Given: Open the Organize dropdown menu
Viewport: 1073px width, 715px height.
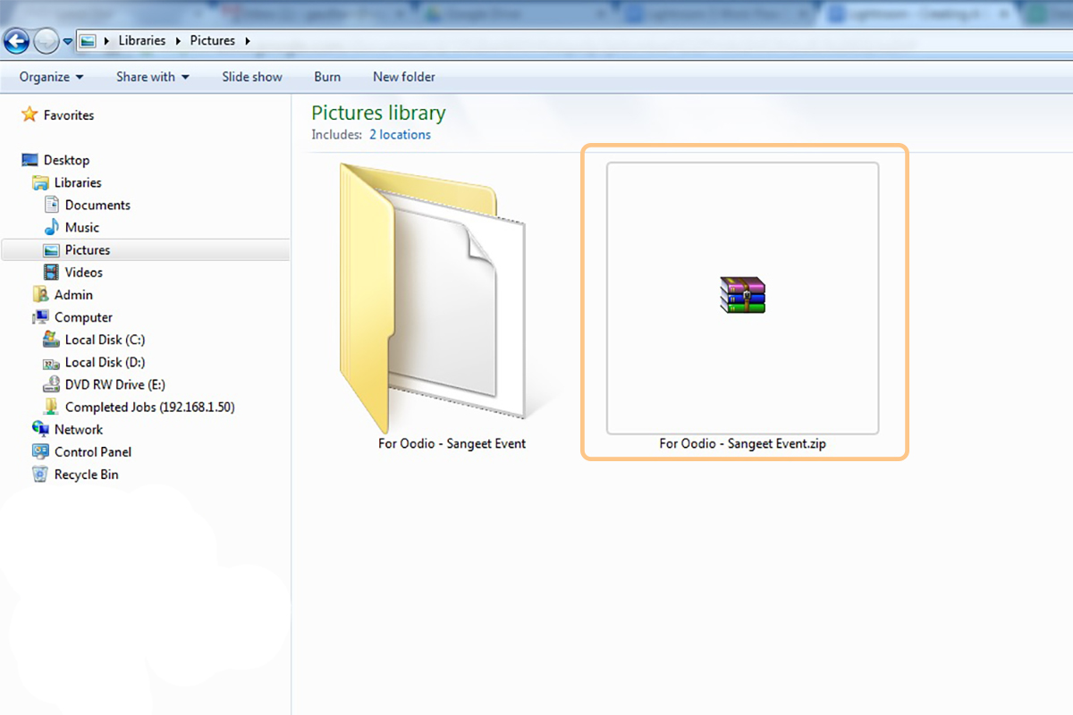Looking at the screenshot, I should [x=52, y=77].
